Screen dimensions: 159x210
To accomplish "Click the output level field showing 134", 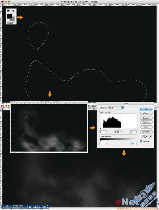I will (x=133, y=143).
